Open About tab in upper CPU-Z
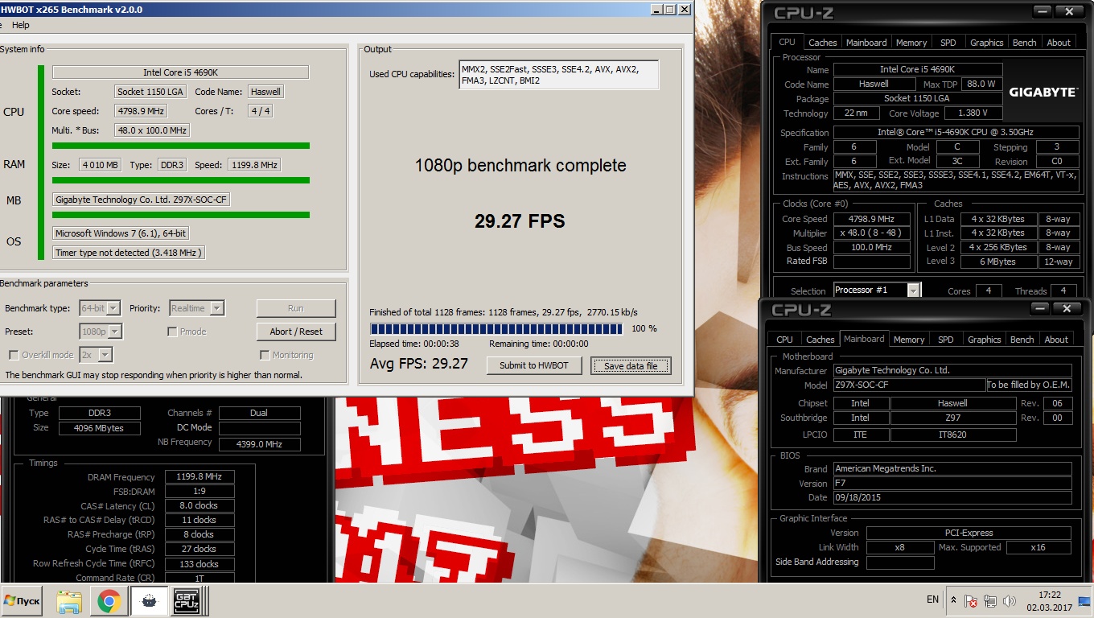Screen dimensions: 1094x618 click(x=1059, y=43)
